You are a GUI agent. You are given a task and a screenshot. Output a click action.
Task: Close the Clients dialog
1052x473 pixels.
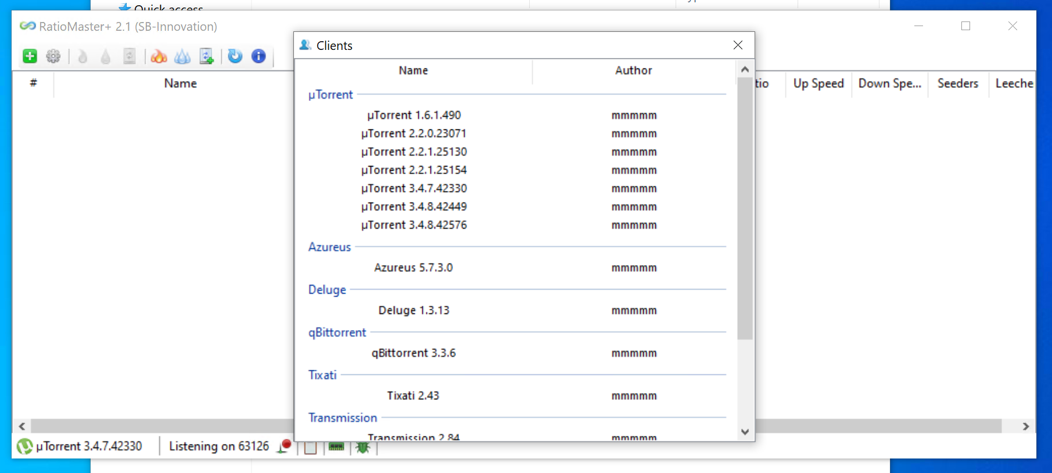click(x=738, y=45)
